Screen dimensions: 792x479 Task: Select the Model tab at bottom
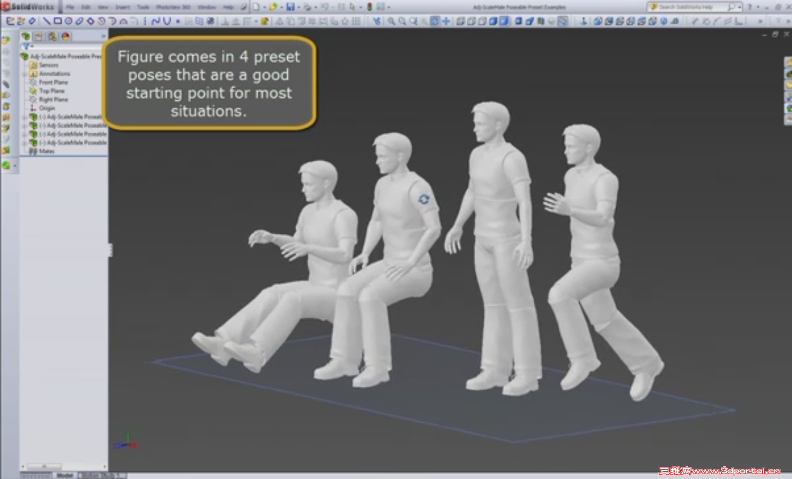pos(64,475)
